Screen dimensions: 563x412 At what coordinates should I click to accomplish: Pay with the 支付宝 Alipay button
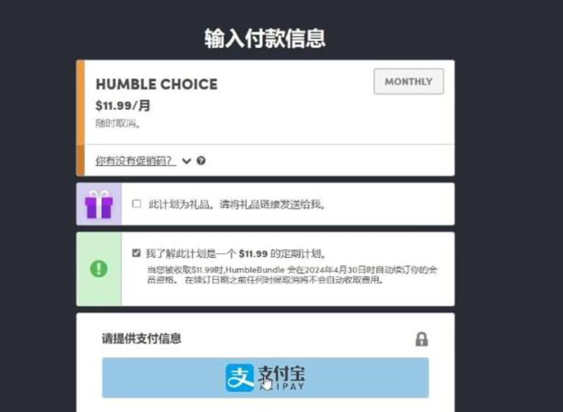(x=265, y=378)
